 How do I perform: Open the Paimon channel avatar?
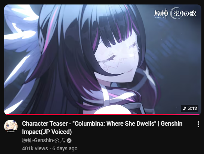pyautogui.click(x=11, y=126)
